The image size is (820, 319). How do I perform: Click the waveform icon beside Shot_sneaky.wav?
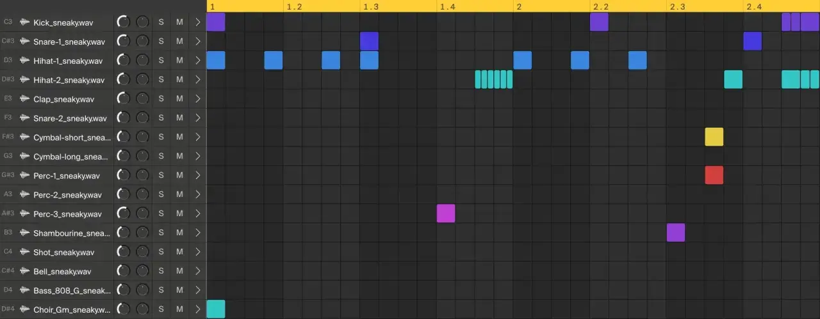pos(25,252)
